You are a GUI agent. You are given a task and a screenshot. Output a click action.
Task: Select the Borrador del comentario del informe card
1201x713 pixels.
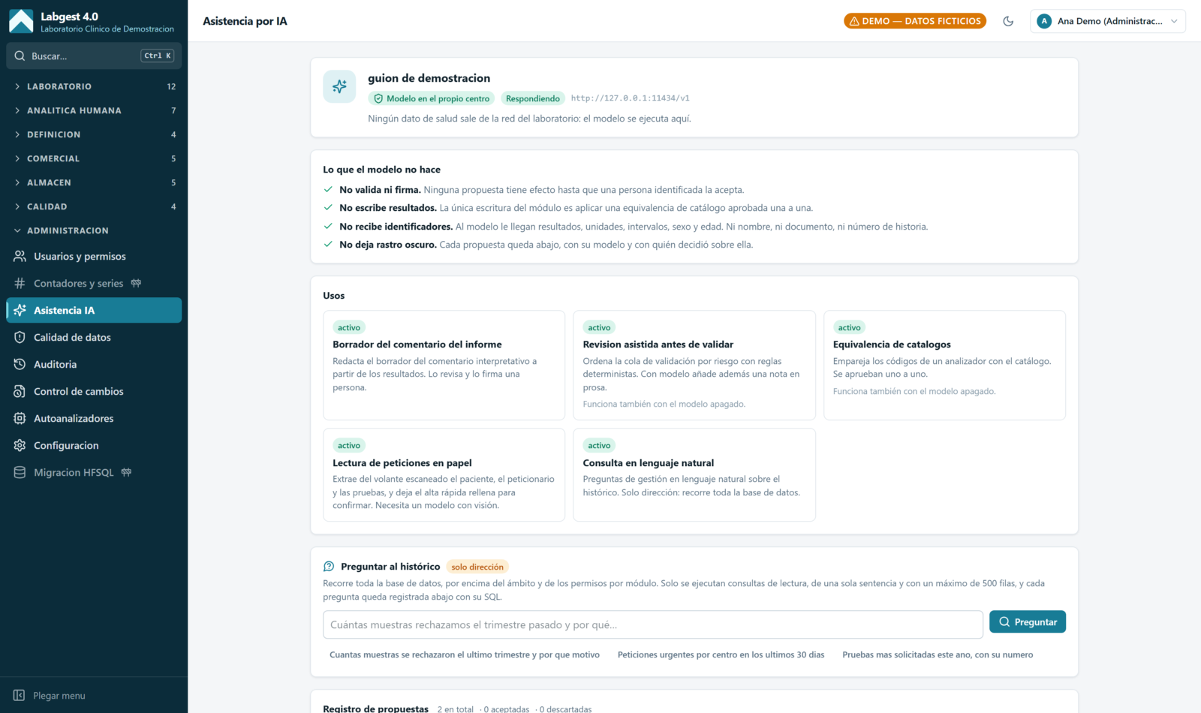pyautogui.click(x=444, y=365)
